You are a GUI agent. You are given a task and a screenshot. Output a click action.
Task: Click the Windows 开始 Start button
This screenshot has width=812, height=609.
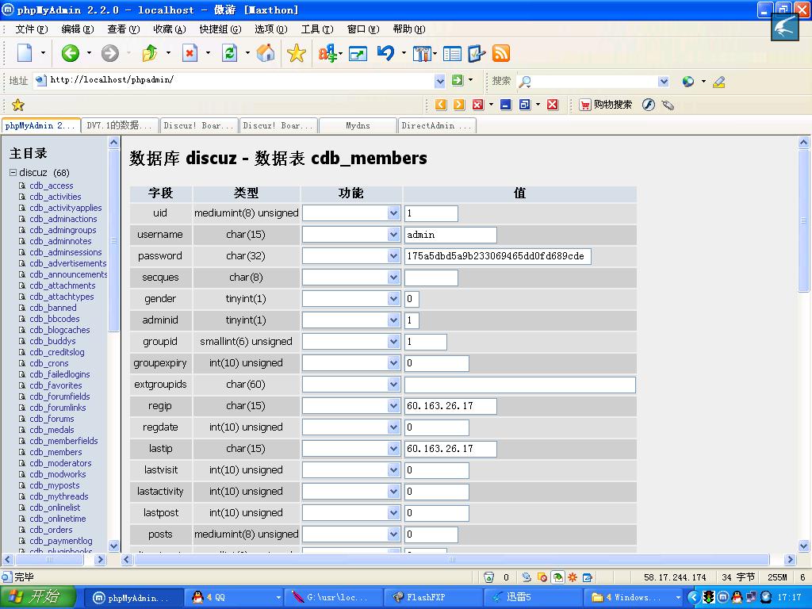point(39,597)
